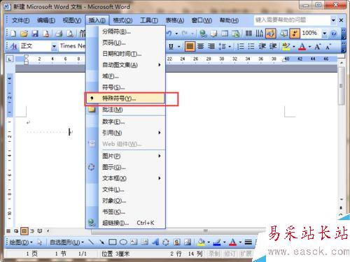
Task: Select the Arrow tool in Drawing toolbar
Action: 101,242
